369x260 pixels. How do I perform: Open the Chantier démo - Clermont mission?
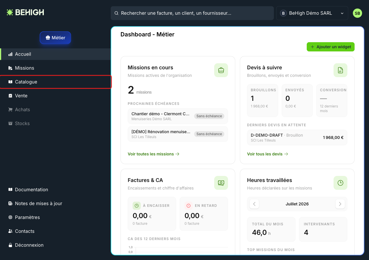coord(178,116)
